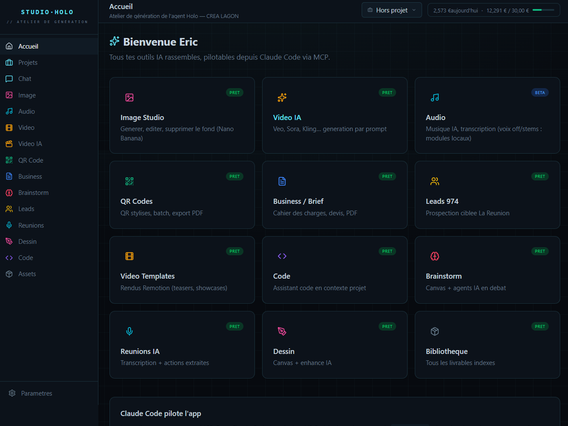Click the BETA badge on Audio card
Screen dimensions: 568x426
coord(540,93)
